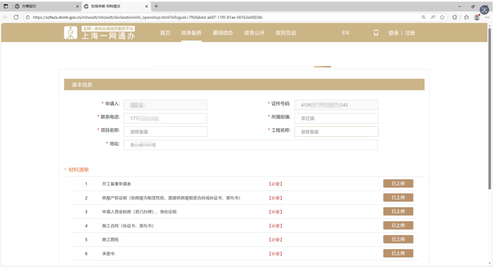493x268 pixels.
Task: Click the 项目名称 input field
Action: tap(165, 132)
